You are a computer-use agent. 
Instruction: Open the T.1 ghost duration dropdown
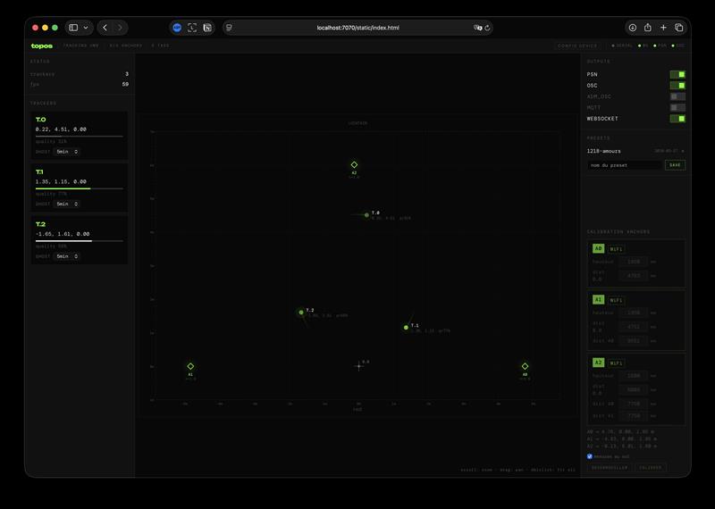tap(67, 204)
